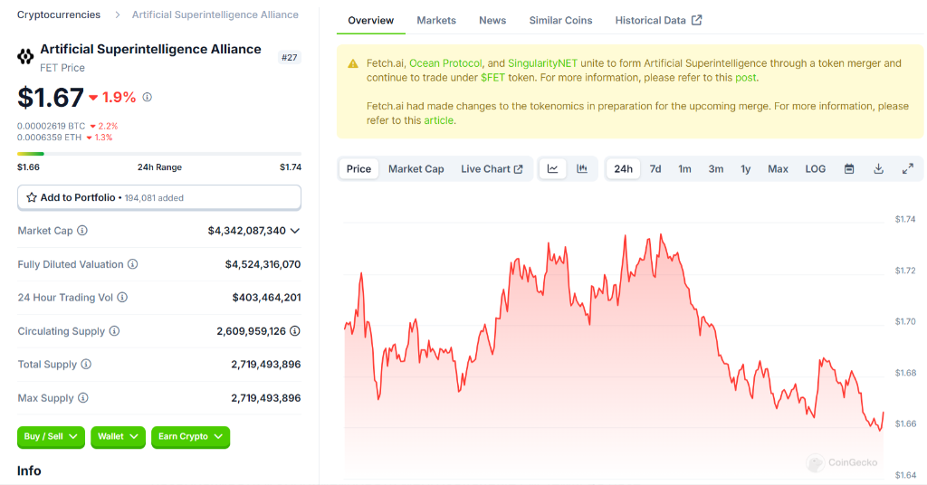This screenshot has height=485, width=927.
Task: Click the FET coin logo icon
Action: (25, 57)
